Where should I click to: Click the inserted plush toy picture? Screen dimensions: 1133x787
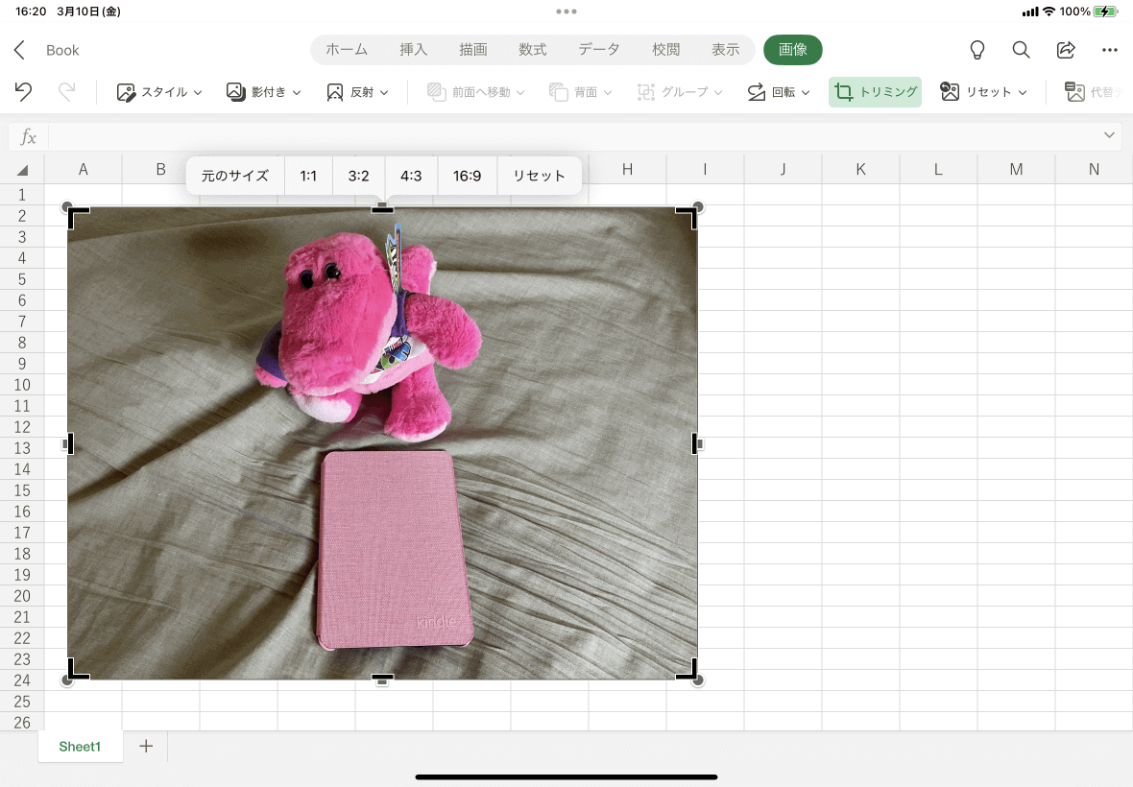pyautogui.click(x=382, y=443)
